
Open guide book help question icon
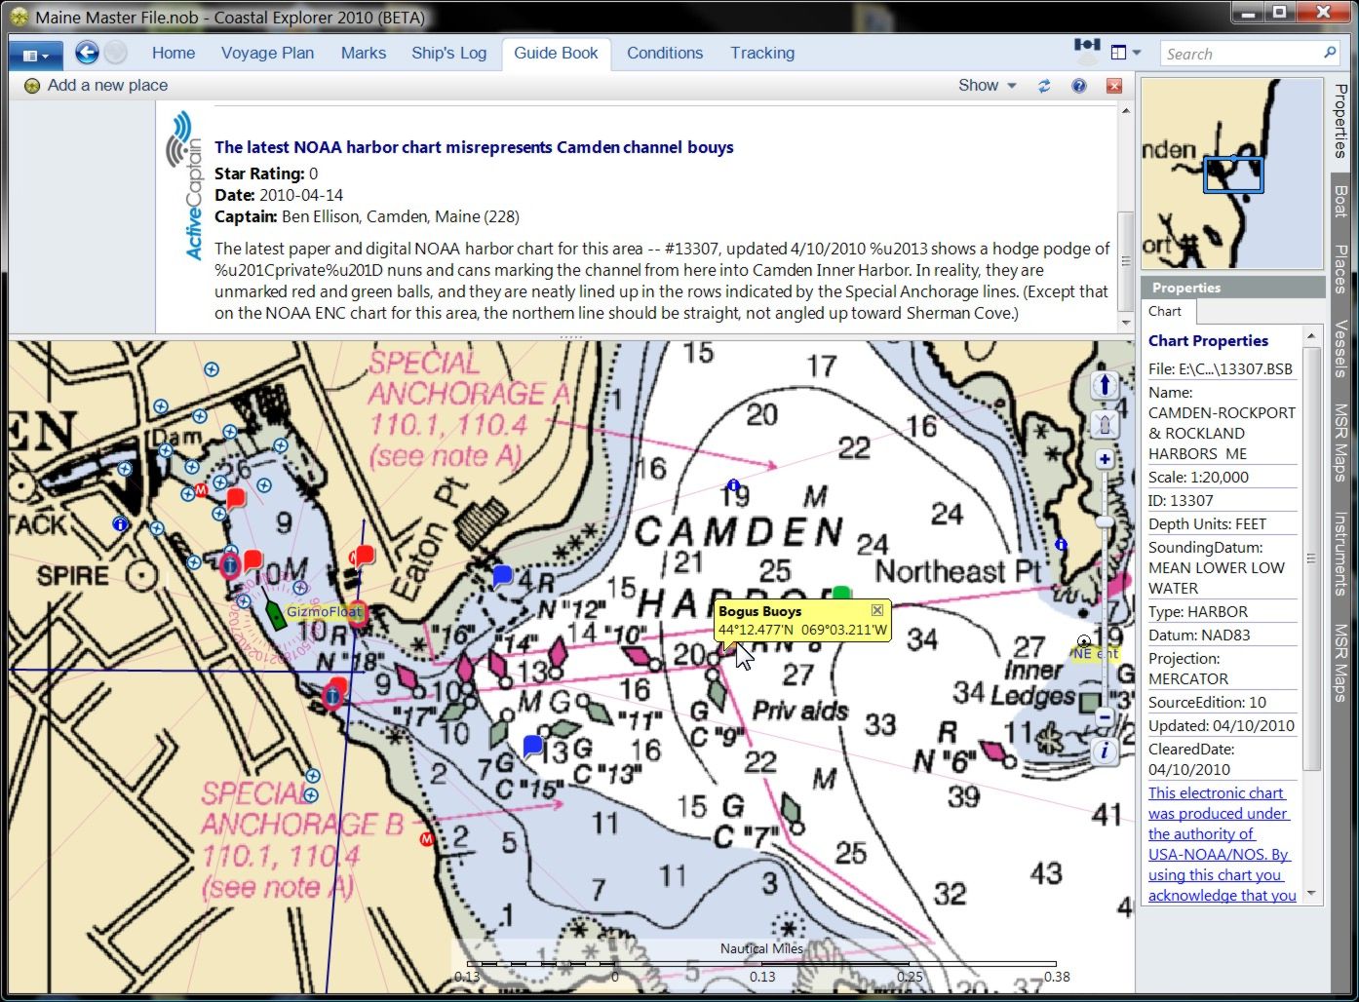point(1079,86)
